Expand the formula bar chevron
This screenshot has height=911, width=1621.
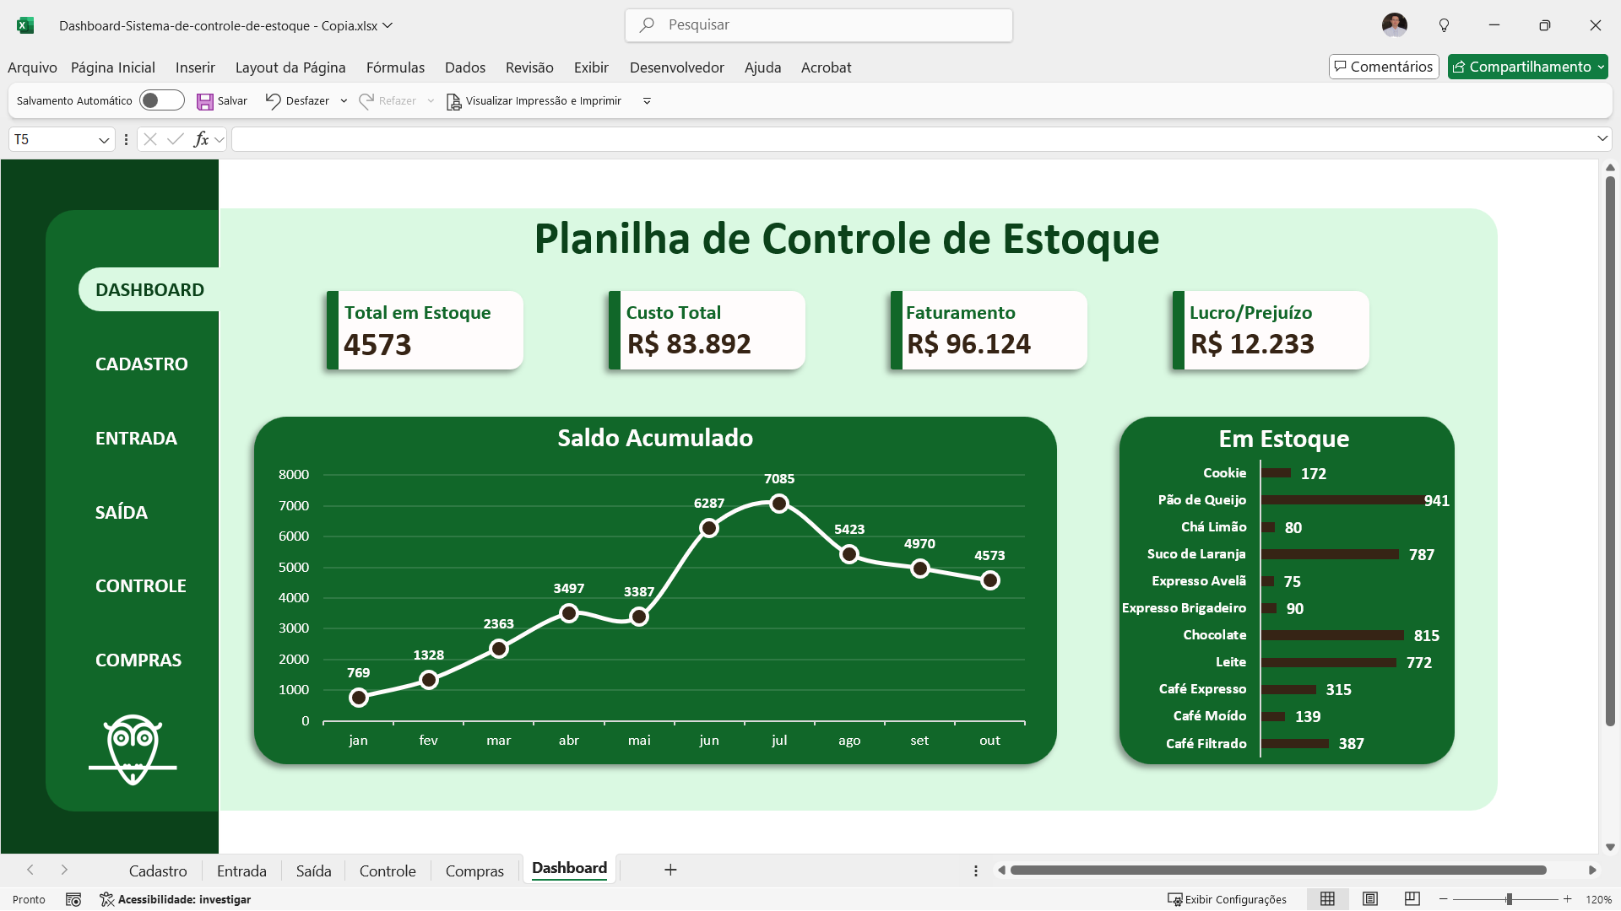[x=1602, y=138]
